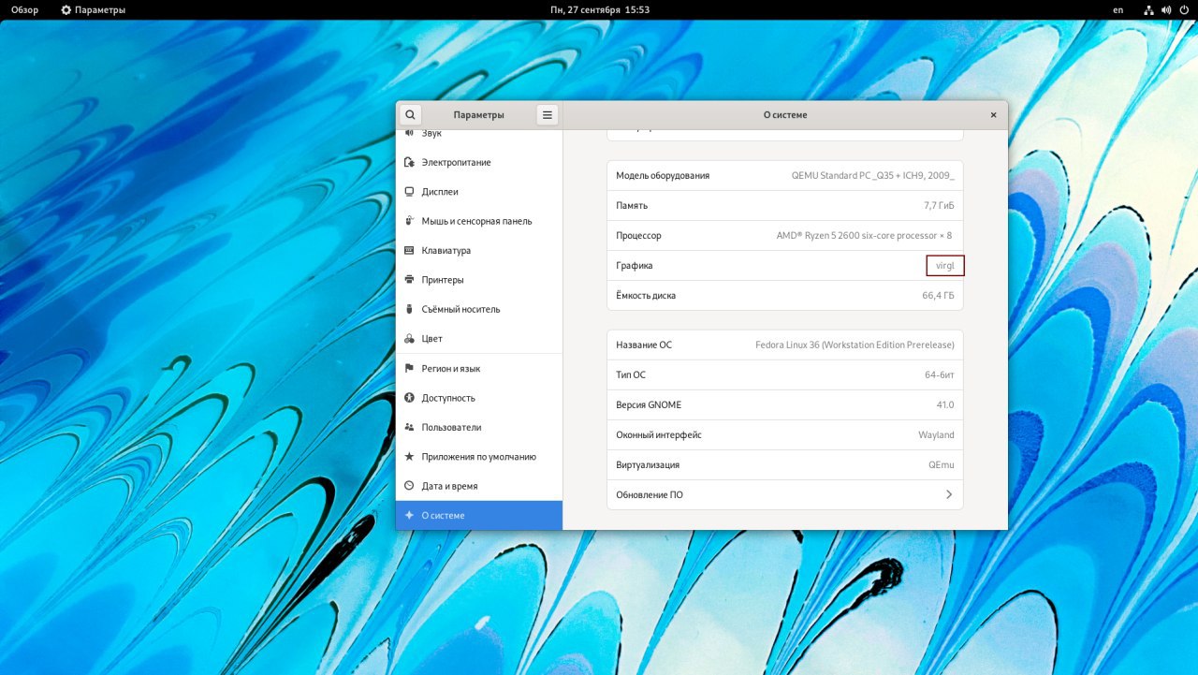Click the Оконный интерфейс value Wayland

click(x=936, y=435)
